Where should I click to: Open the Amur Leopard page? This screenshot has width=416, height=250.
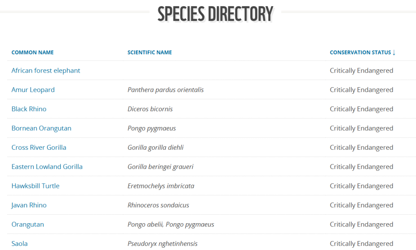(x=33, y=90)
